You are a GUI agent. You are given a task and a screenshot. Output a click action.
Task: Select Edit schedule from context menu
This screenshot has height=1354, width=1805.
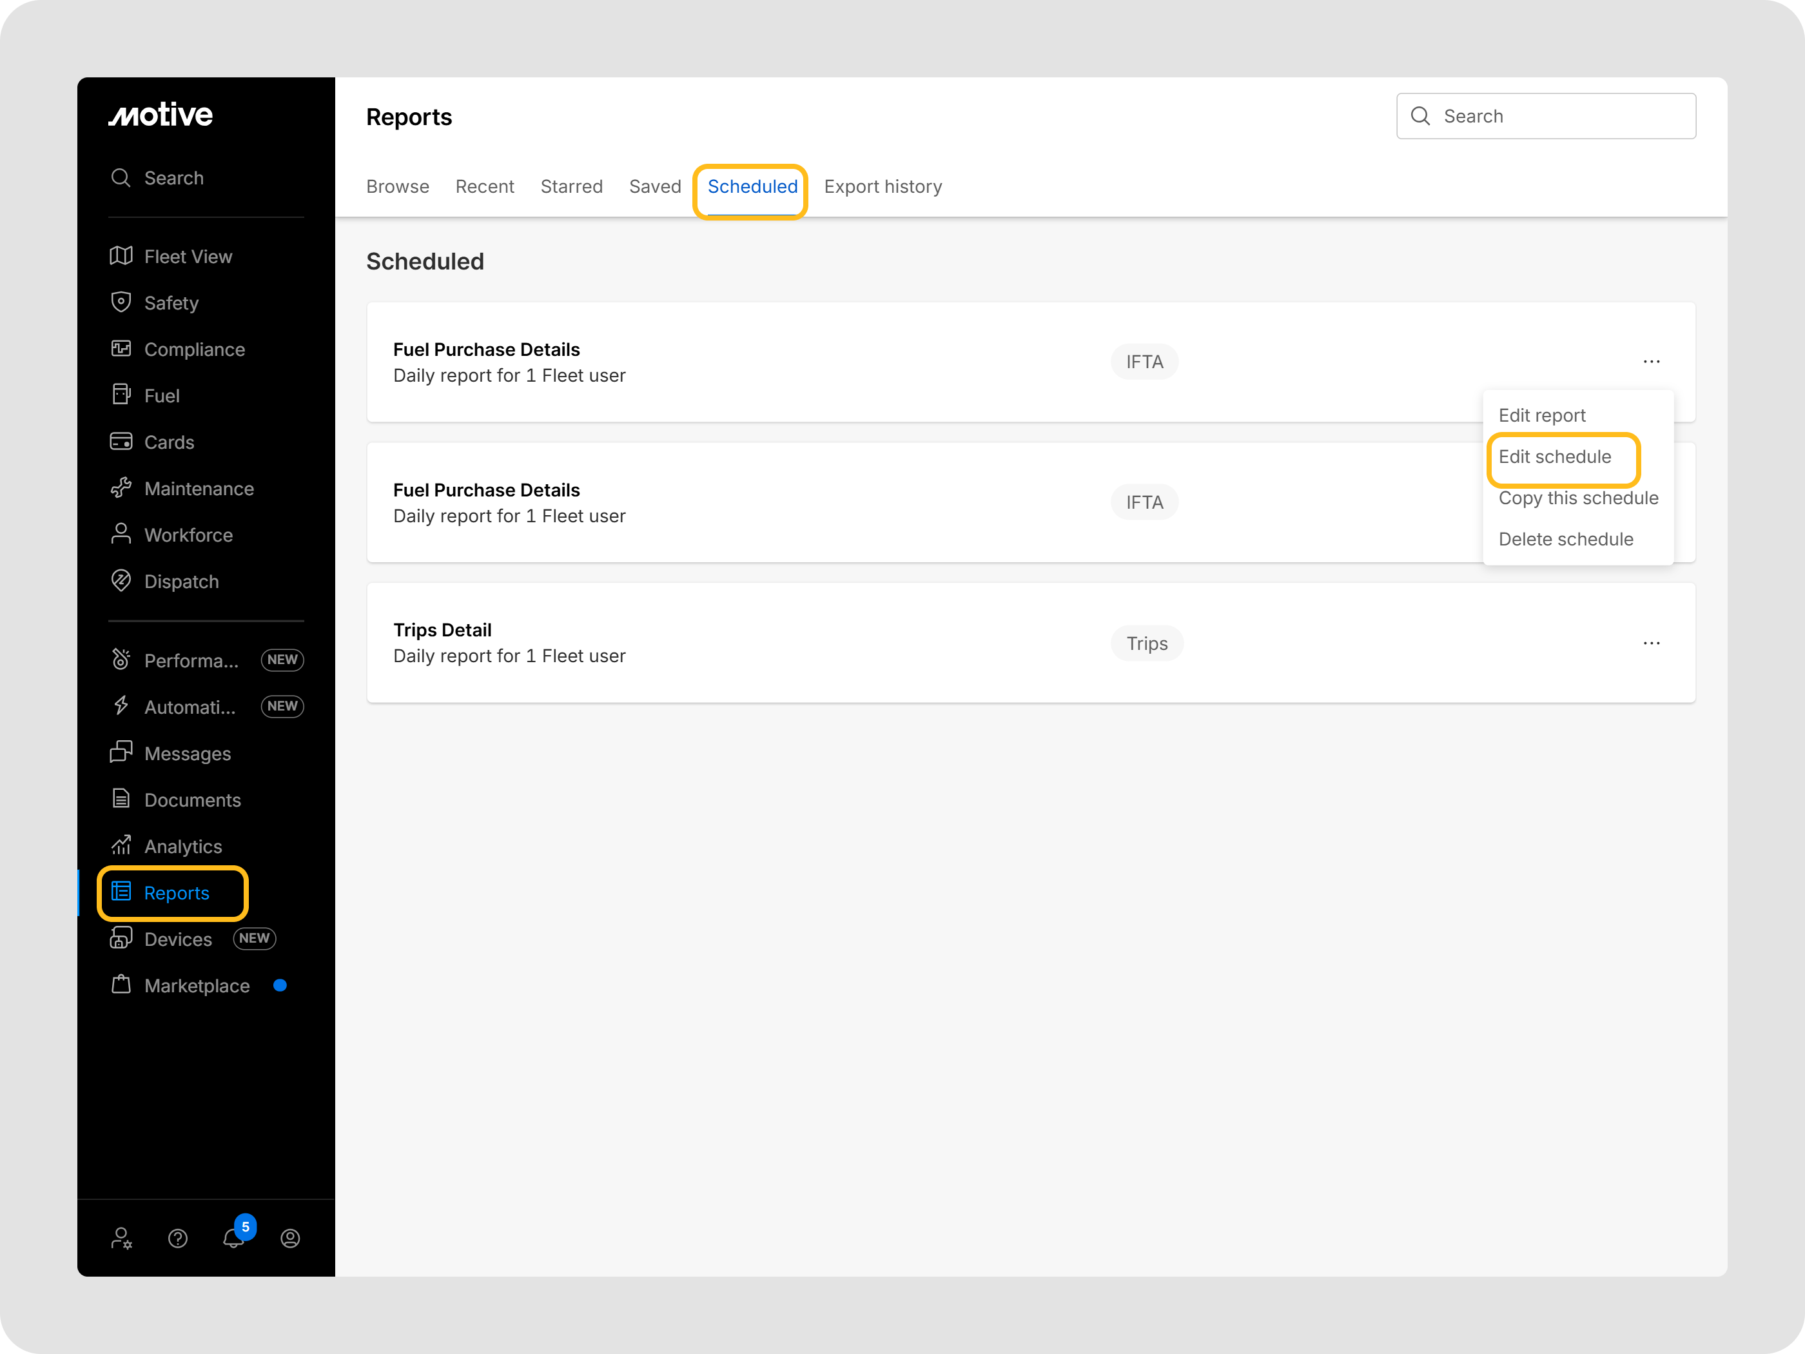point(1554,457)
